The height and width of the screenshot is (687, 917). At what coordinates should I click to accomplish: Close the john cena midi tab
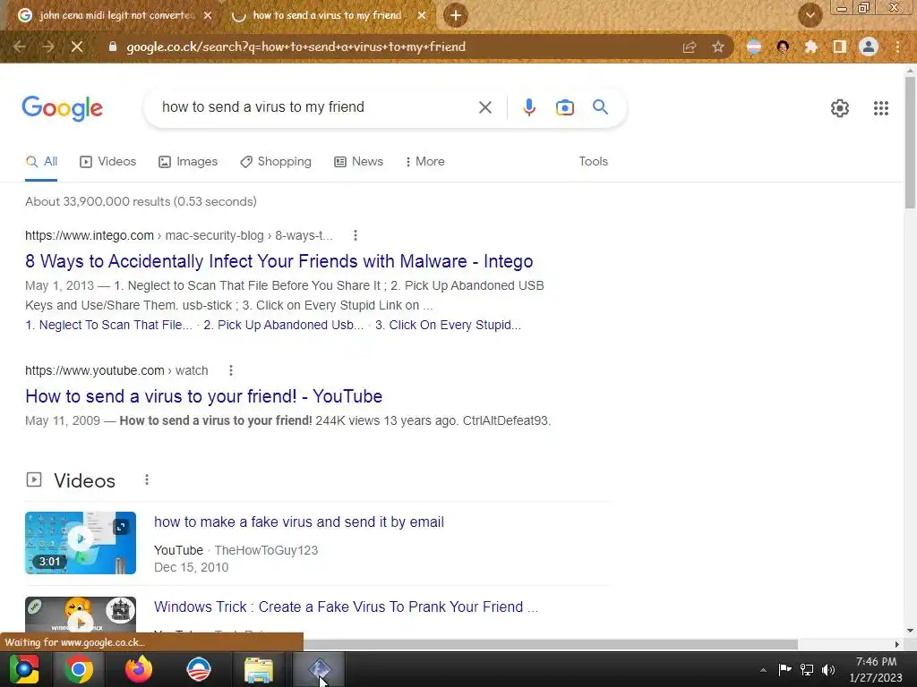(208, 15)
